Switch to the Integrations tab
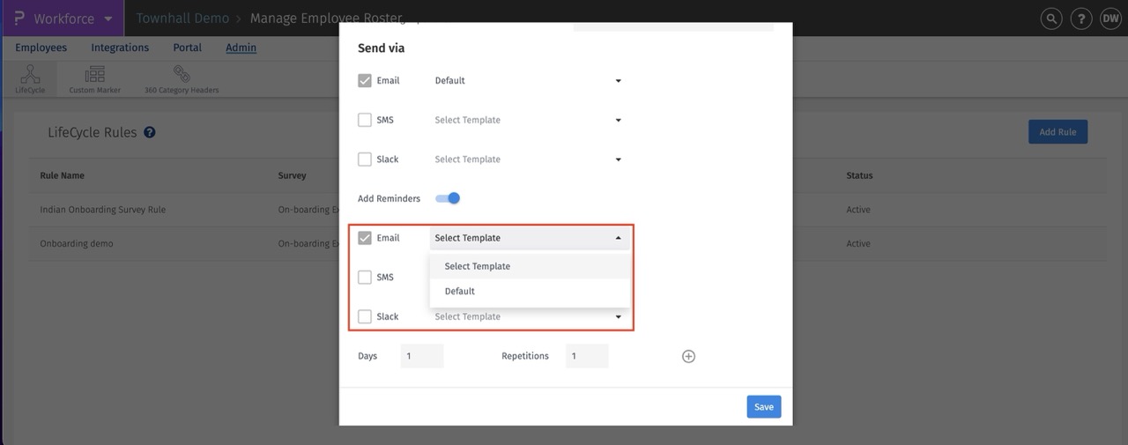Screen dimensions: 1128x445 (x=120, y=48)
